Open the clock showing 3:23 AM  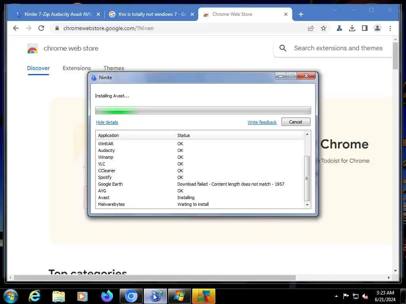point(385,296)
